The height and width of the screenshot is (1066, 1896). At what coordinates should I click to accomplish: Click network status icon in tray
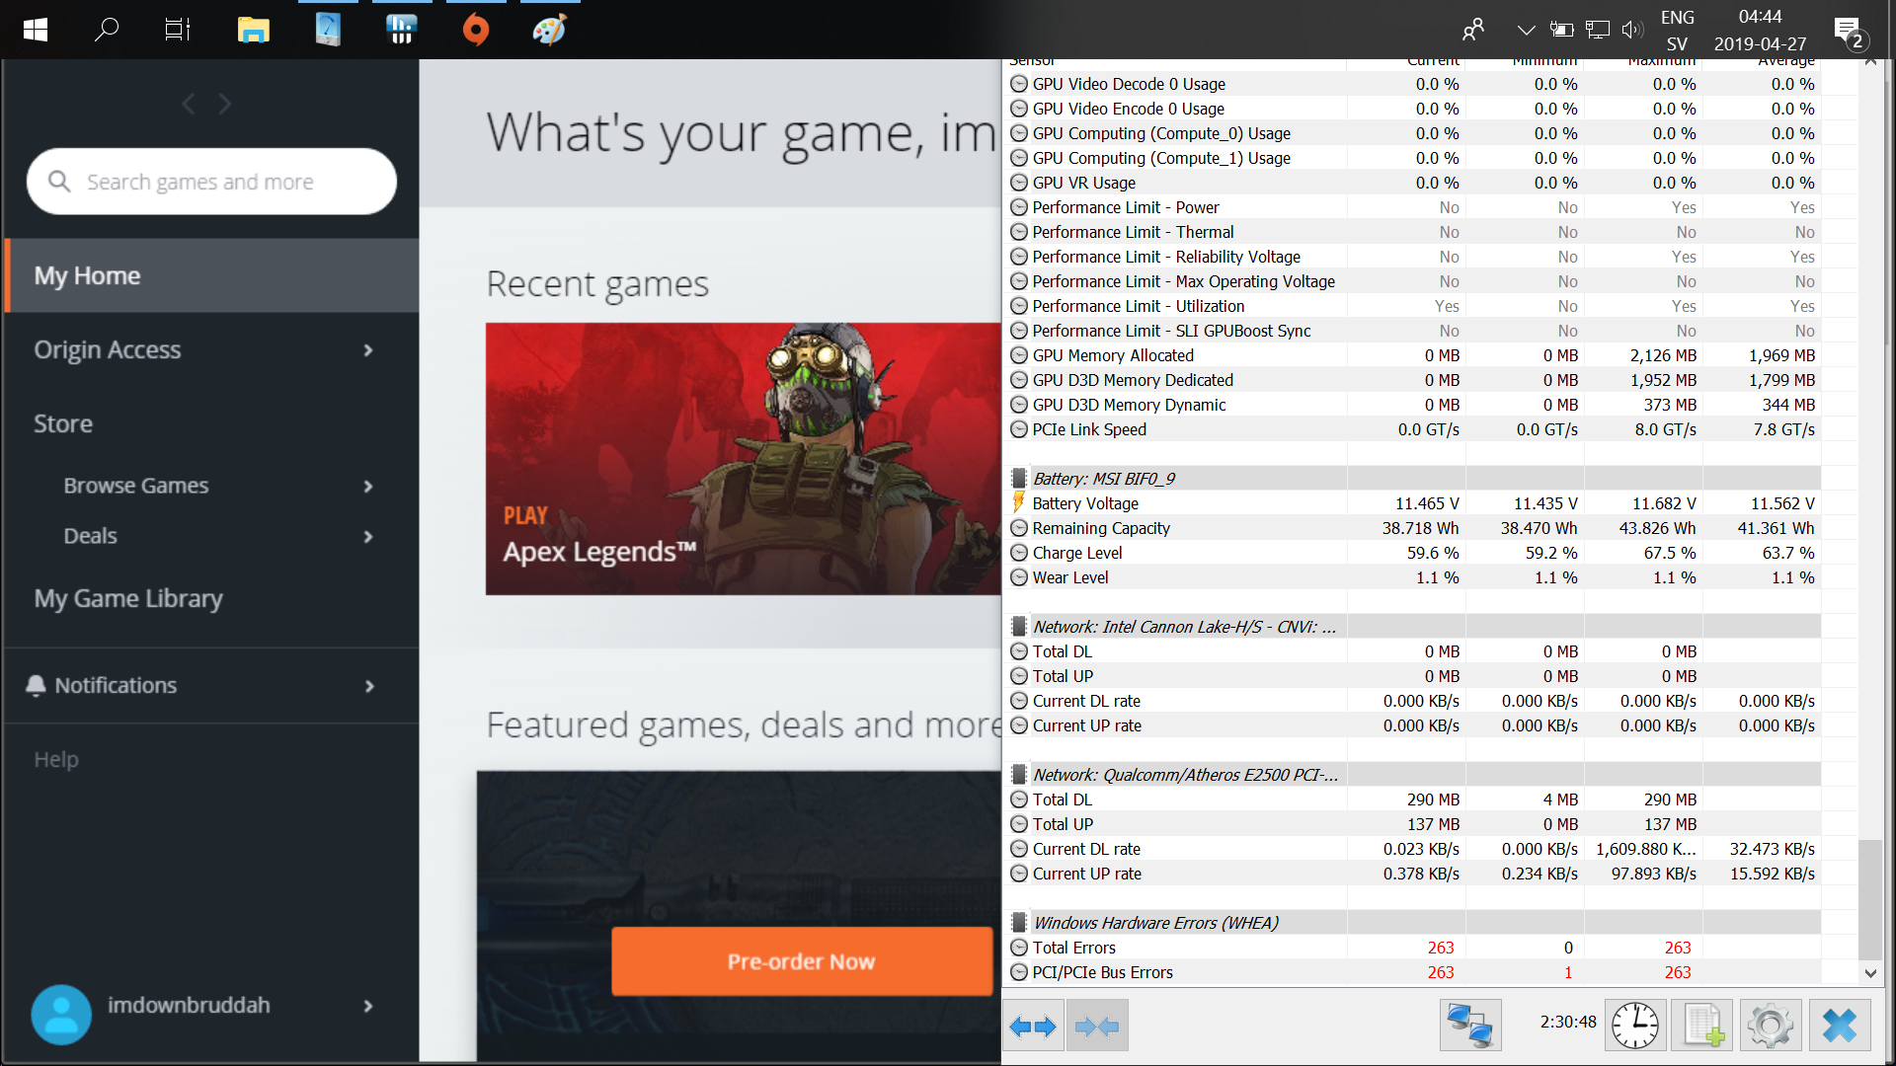[x=1598, y=30]
